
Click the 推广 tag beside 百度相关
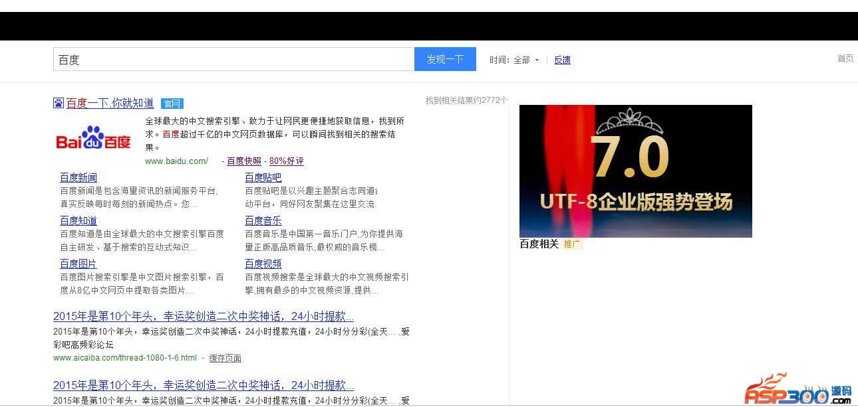click(x=572, y=244)
